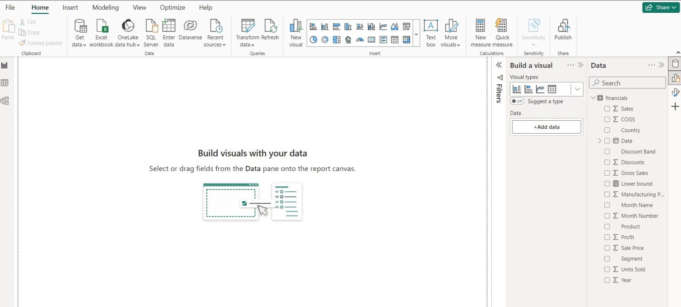Screen dimensions: 681x307
Task: Focus the Data pane Search field
Action: pos(627,83)
